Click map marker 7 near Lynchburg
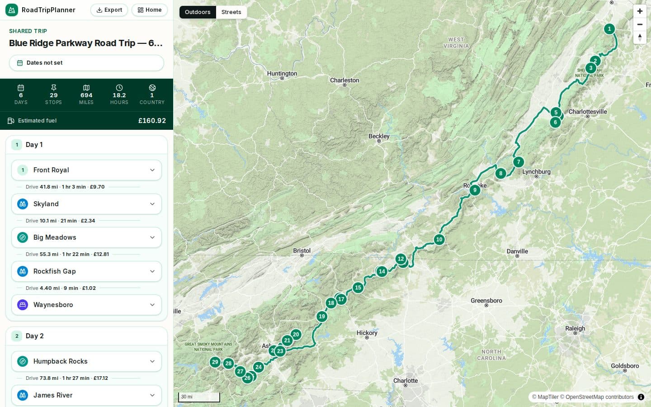 click(519, 162)
